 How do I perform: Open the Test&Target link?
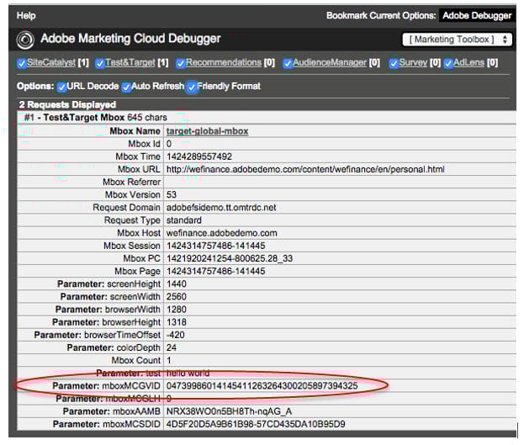point(130,62)
